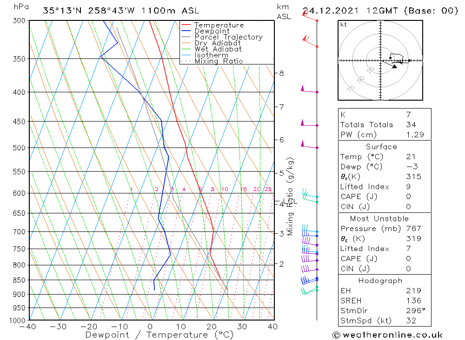
Task: Click the '0' temperature axis label
Action: tap(150, 327)
